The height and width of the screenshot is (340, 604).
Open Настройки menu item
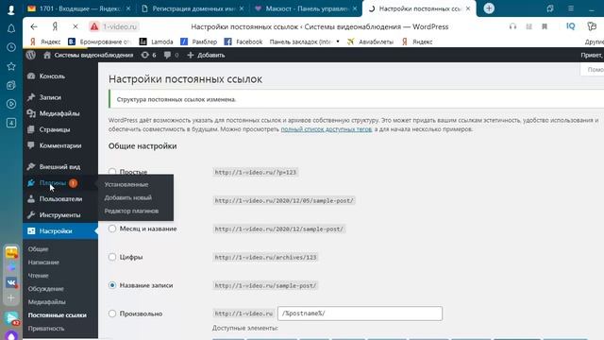(x=60, y=230)
